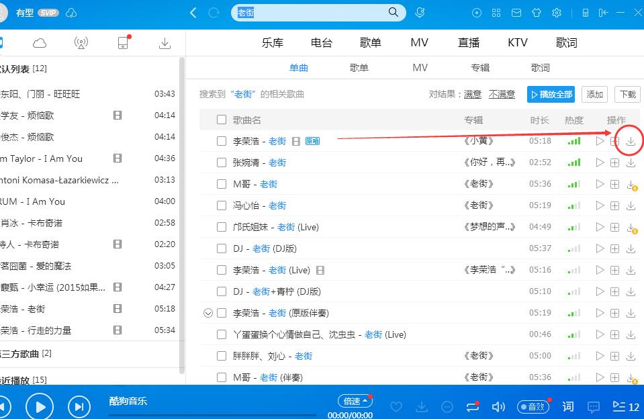Open the apps grid icon
The width and height of the screenshot is (644, 419).
(x=496, y=13)
